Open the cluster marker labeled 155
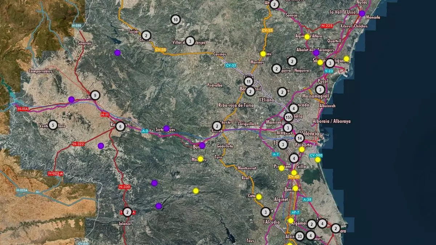 pos(289,117)
